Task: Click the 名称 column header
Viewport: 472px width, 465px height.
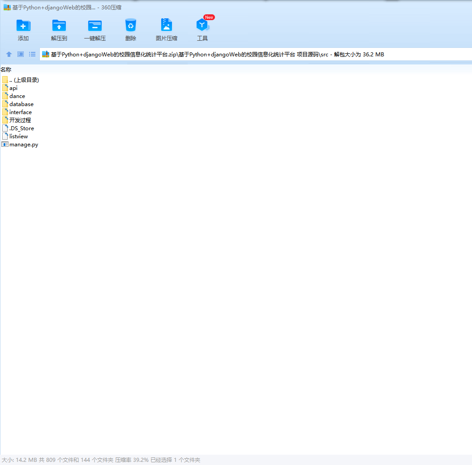Action: [6, 69]
